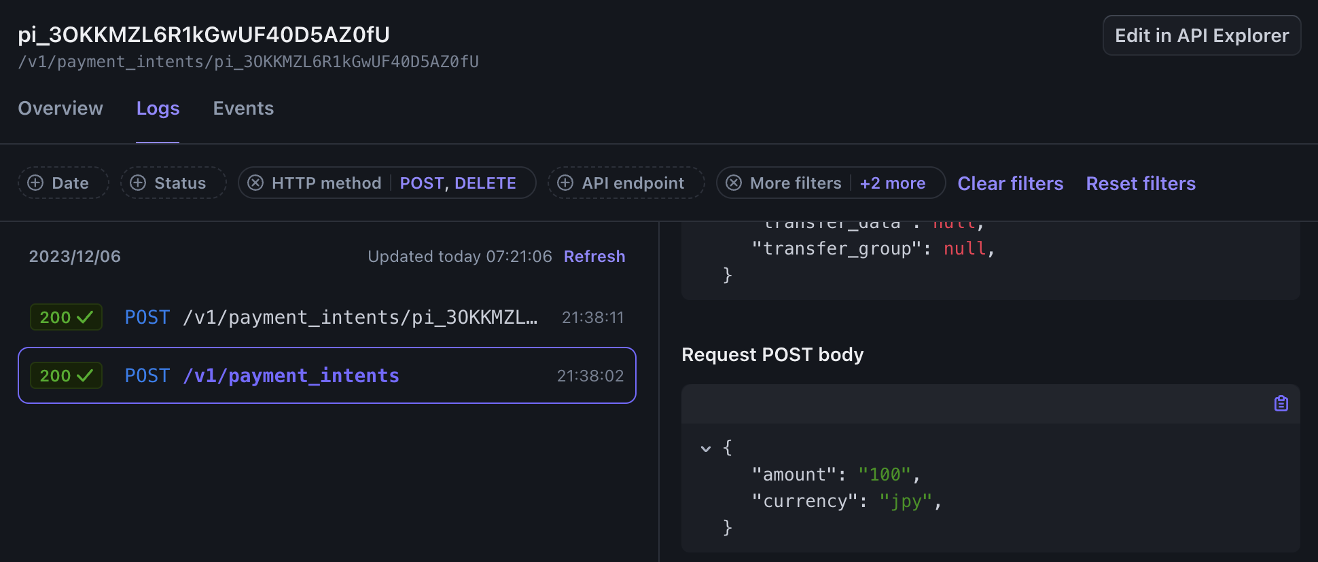Click Edit in API Explorer button
Screen dimensions: 1318x562
1201,35
